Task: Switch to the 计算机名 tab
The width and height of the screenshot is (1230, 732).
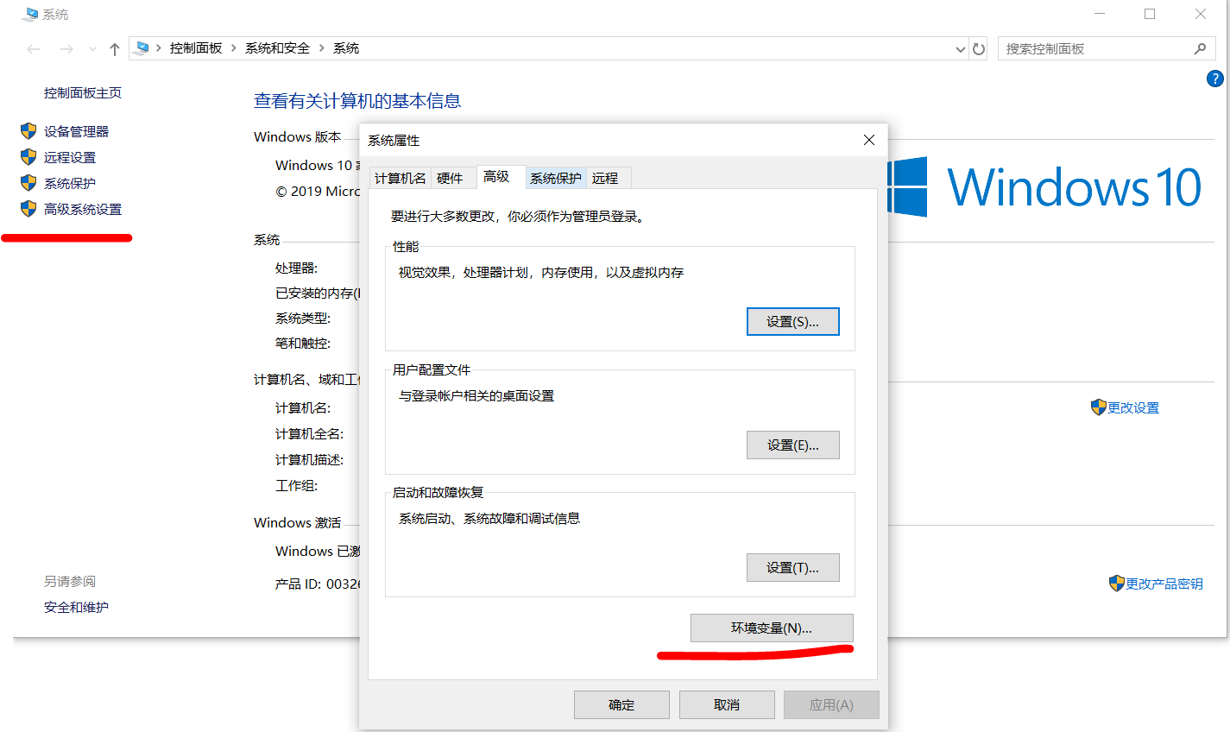Action: coord(400,178)
